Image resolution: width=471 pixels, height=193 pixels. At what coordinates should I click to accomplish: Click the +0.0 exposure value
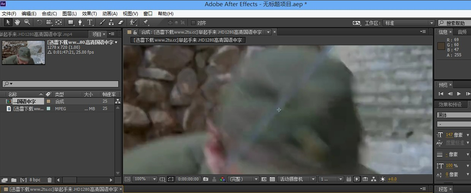pyautogui.click(x=392, y=179)
